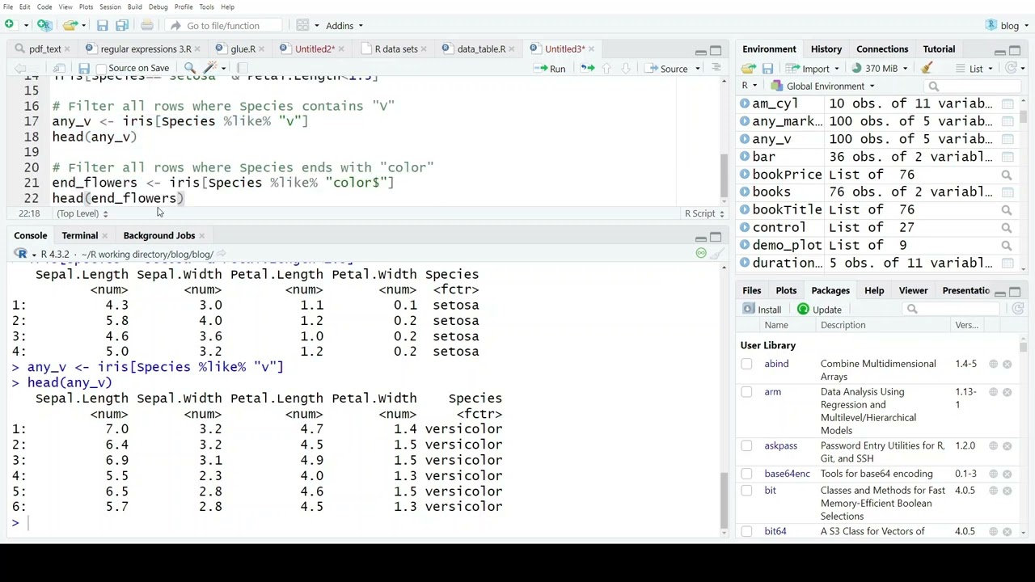Expand the any_v object in Environment

744,139
